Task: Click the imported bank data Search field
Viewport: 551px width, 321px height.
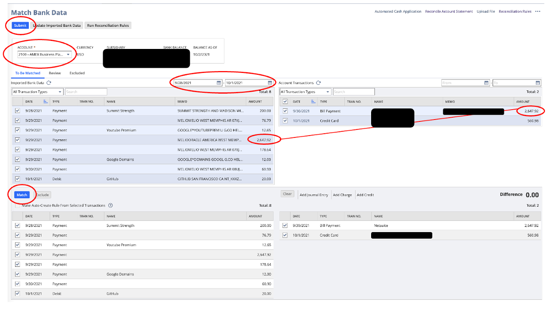Action: click(x=86, y=92)
